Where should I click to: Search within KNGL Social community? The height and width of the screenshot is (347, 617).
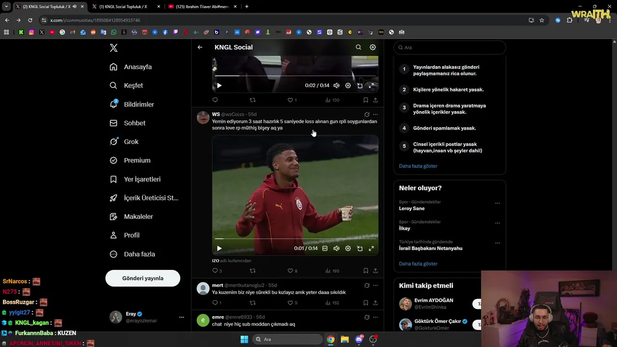click(358, 47)
